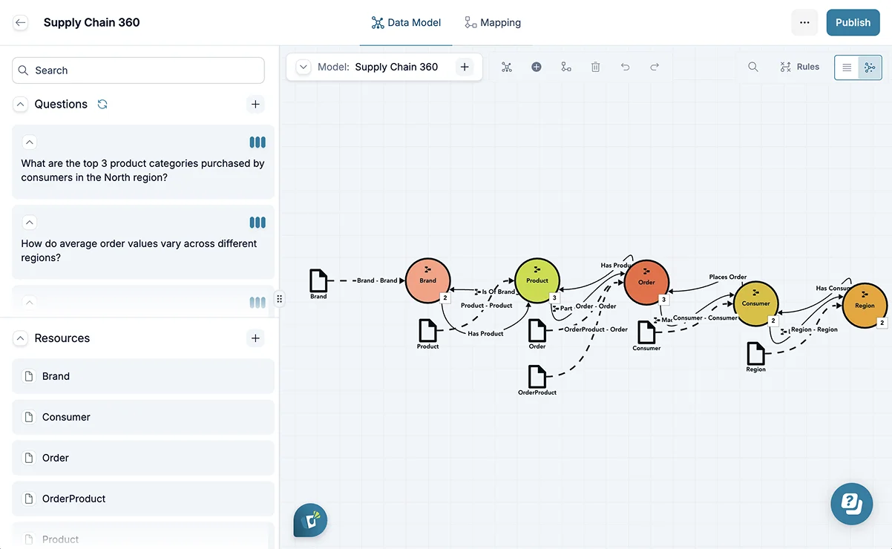Collapse the Questions section
This screenshot has width=892, height=549.
[x=20, y=104]
